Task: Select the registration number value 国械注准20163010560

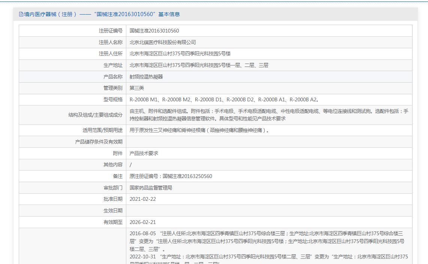Action: coord(154,31)
